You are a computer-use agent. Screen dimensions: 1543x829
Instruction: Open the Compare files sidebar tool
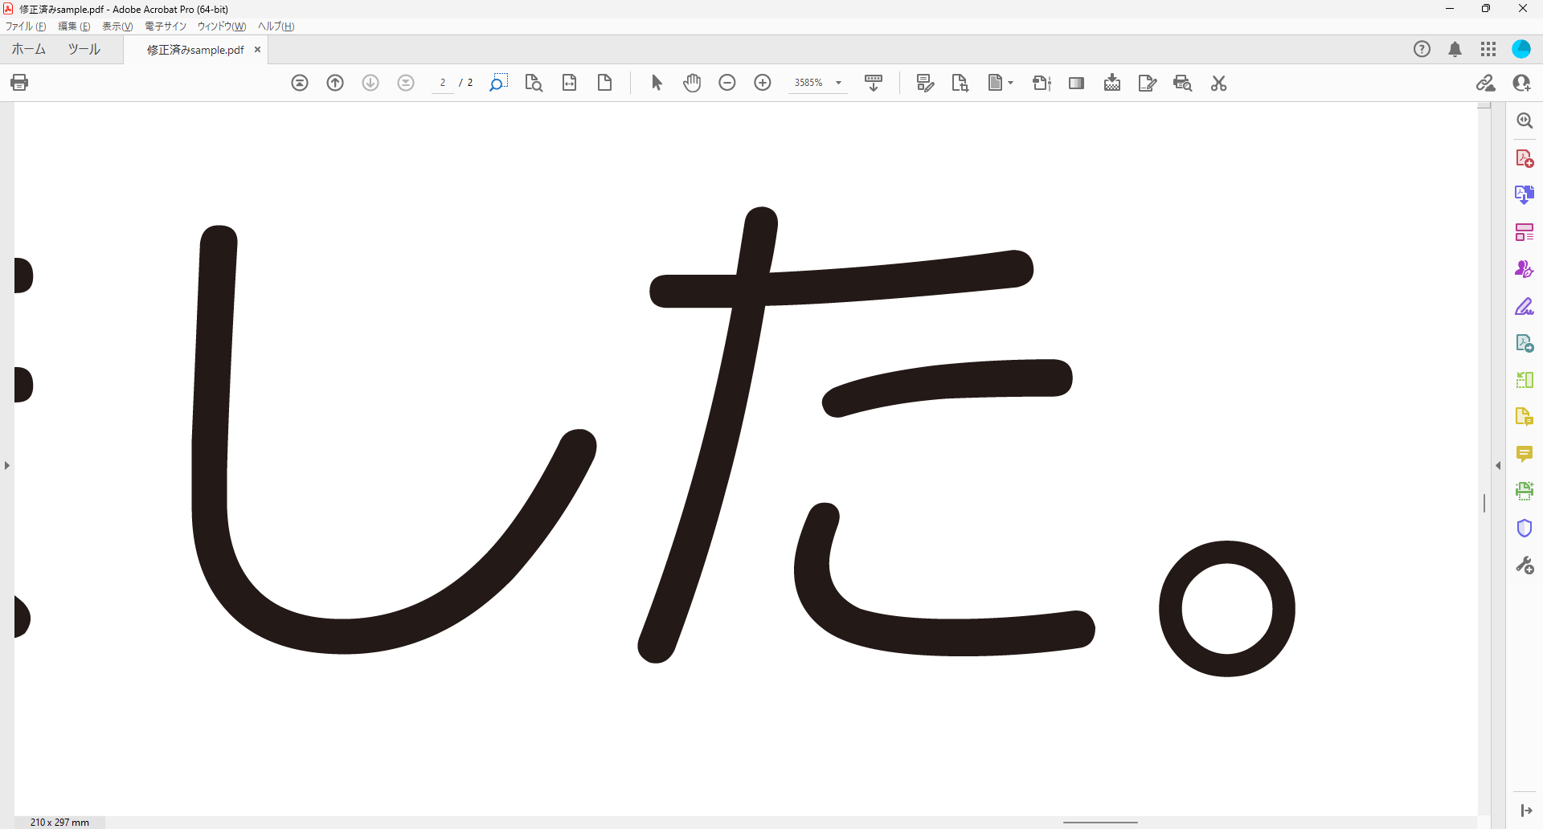click(x=1525, y=380)
